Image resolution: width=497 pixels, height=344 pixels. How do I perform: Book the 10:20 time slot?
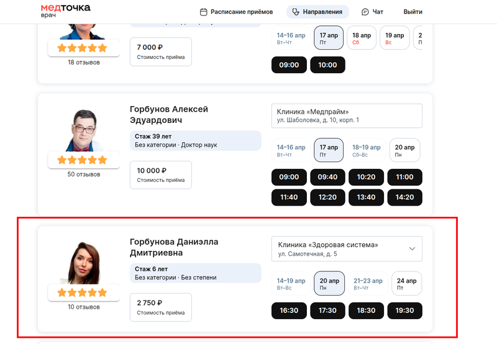(x=367, y=177)
